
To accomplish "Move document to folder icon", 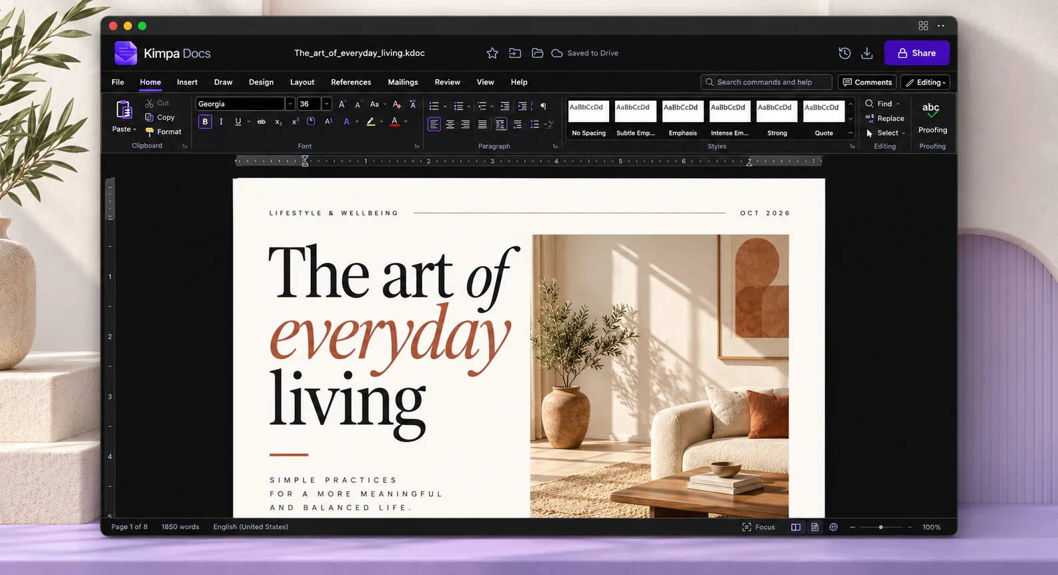I will (515, 53).
